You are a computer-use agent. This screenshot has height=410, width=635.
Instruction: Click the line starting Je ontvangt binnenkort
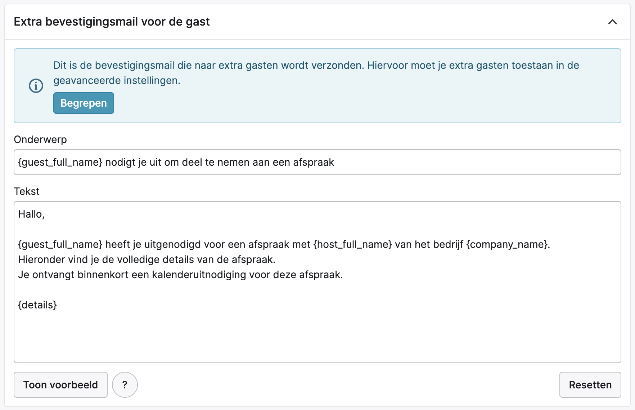point(180,275)
